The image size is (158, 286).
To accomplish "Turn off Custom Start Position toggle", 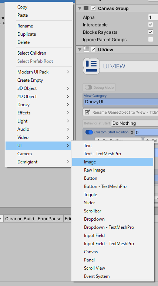I will point(89,132).
